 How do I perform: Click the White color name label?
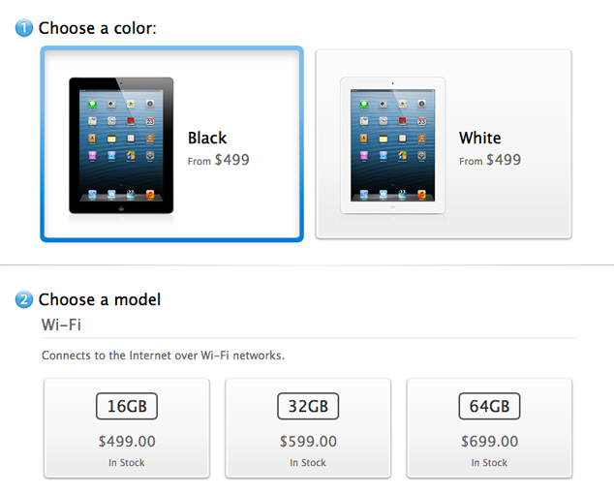pos(480,138)
